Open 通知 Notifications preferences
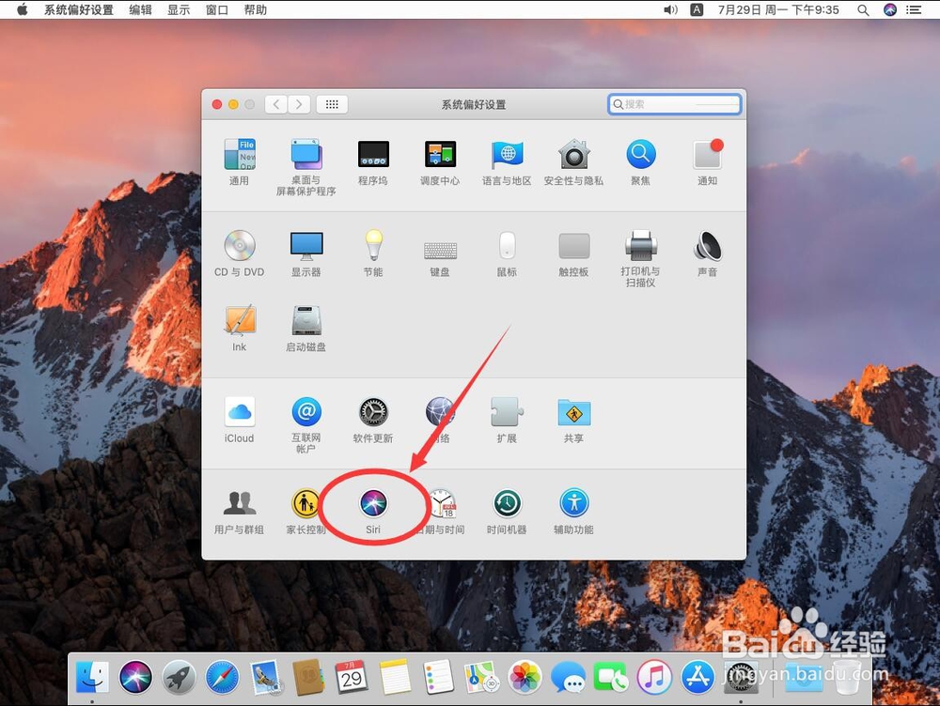 coord(708,162)
